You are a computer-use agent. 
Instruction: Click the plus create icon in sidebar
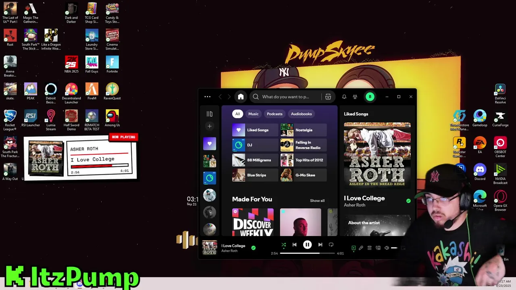click(x=210, y=126)
